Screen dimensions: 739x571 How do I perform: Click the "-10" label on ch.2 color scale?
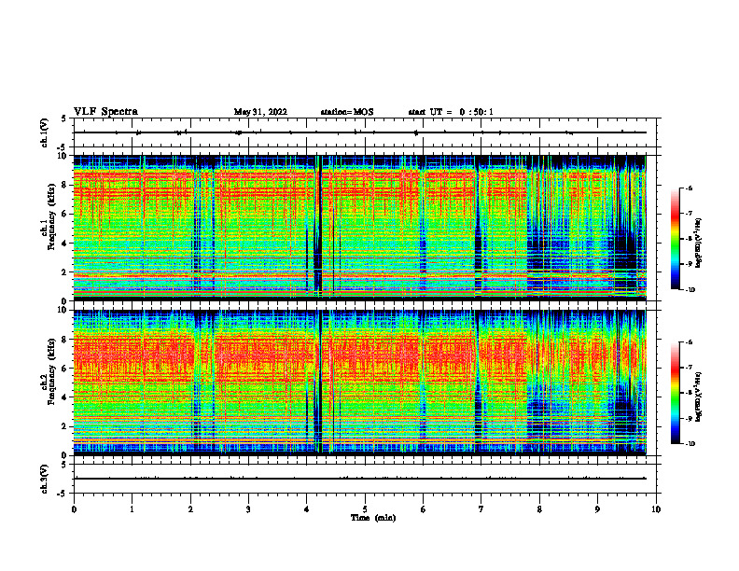tap(689, 444)
